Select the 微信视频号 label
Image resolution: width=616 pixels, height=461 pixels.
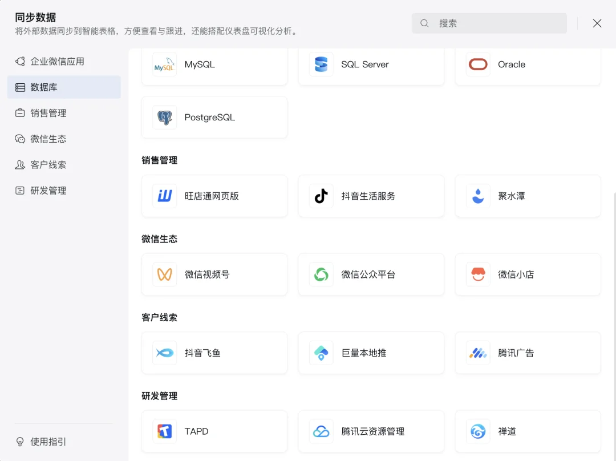click(x=207, y=274)
